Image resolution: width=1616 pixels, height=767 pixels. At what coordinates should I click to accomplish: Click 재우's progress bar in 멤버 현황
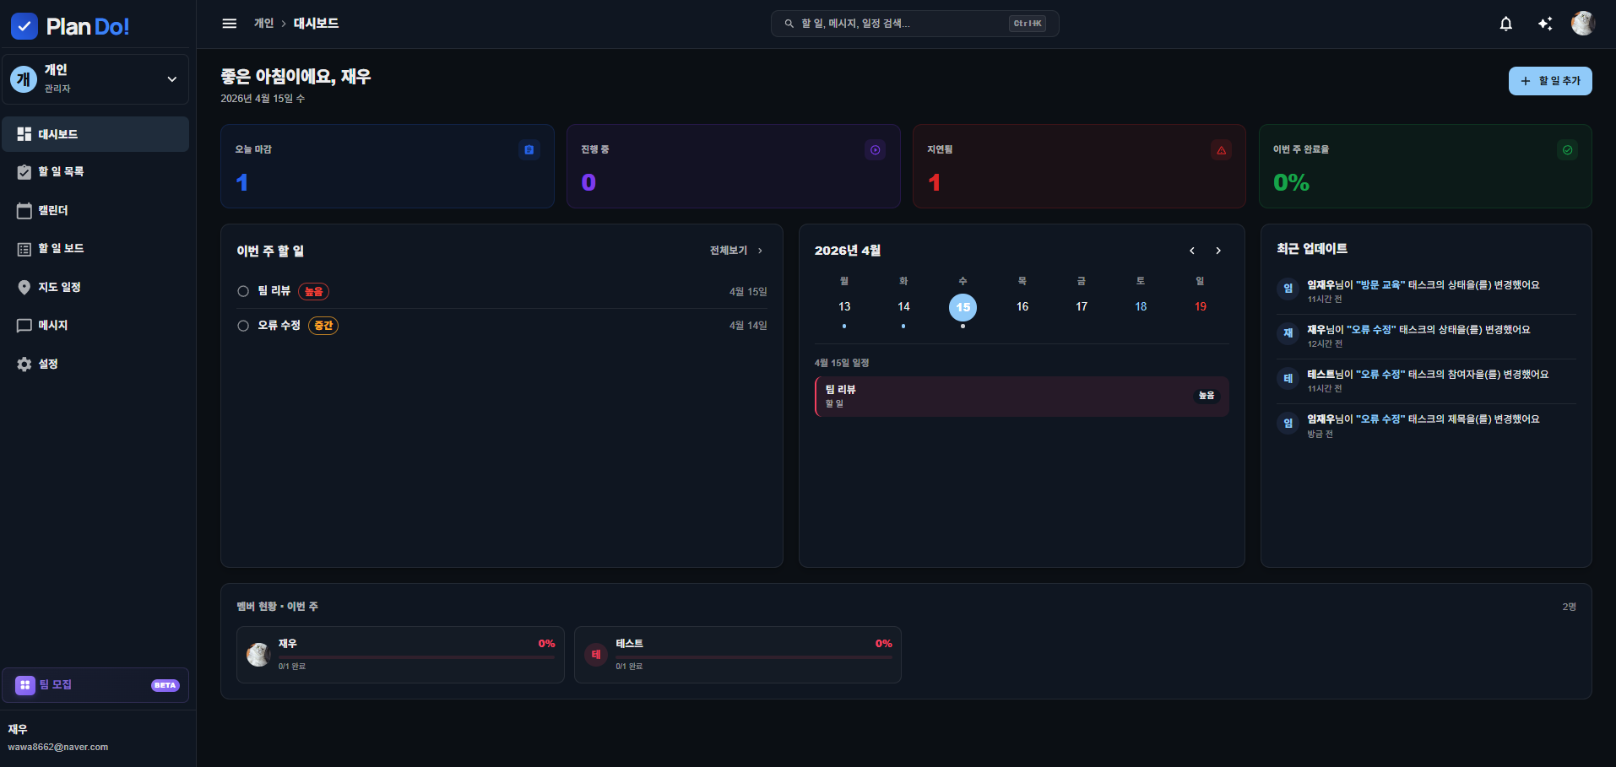click(415, 656)
